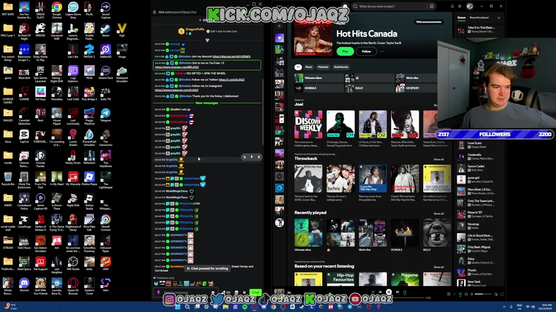Open the Kickbot Discord invite link
The height and width of the screenshot is (312, 556).
point(231,56)
